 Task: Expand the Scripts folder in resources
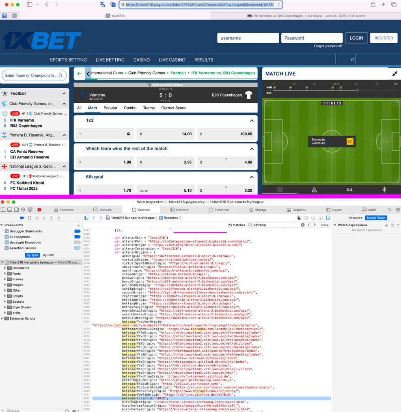pyautogui.click(x=5, y=296)
